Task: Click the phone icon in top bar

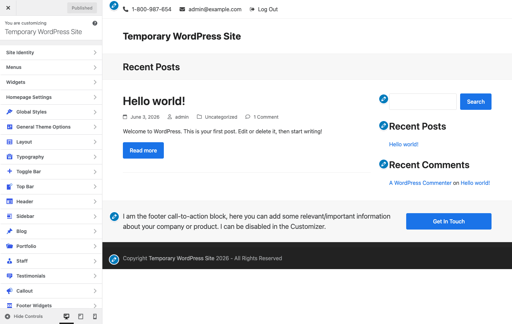Action: [126, 9]
